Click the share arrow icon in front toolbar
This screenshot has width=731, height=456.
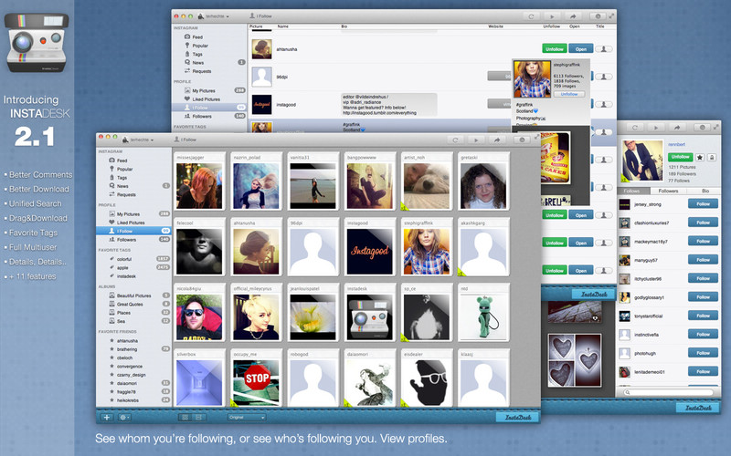coord(497,140)
